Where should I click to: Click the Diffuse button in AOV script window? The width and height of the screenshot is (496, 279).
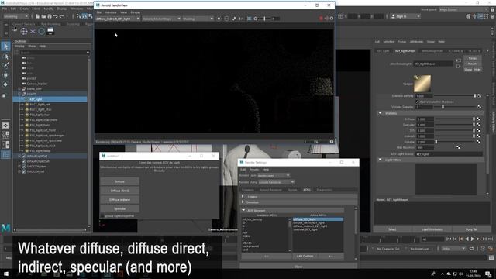[119, 181]
